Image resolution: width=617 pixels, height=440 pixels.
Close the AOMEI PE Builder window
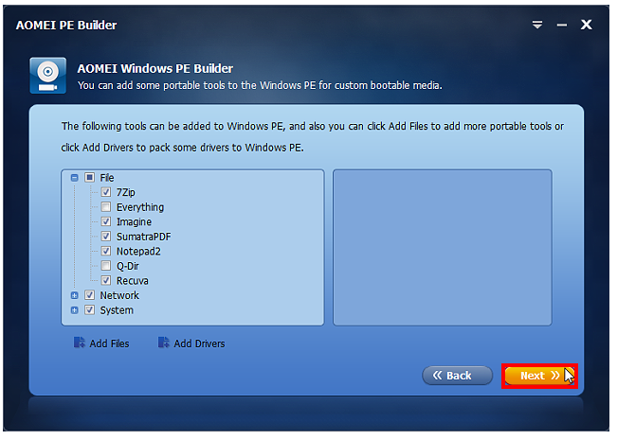tap(587, 25)
